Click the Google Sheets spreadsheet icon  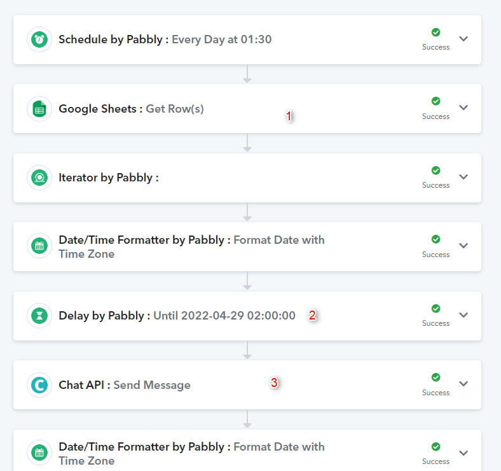pos(39,109)
